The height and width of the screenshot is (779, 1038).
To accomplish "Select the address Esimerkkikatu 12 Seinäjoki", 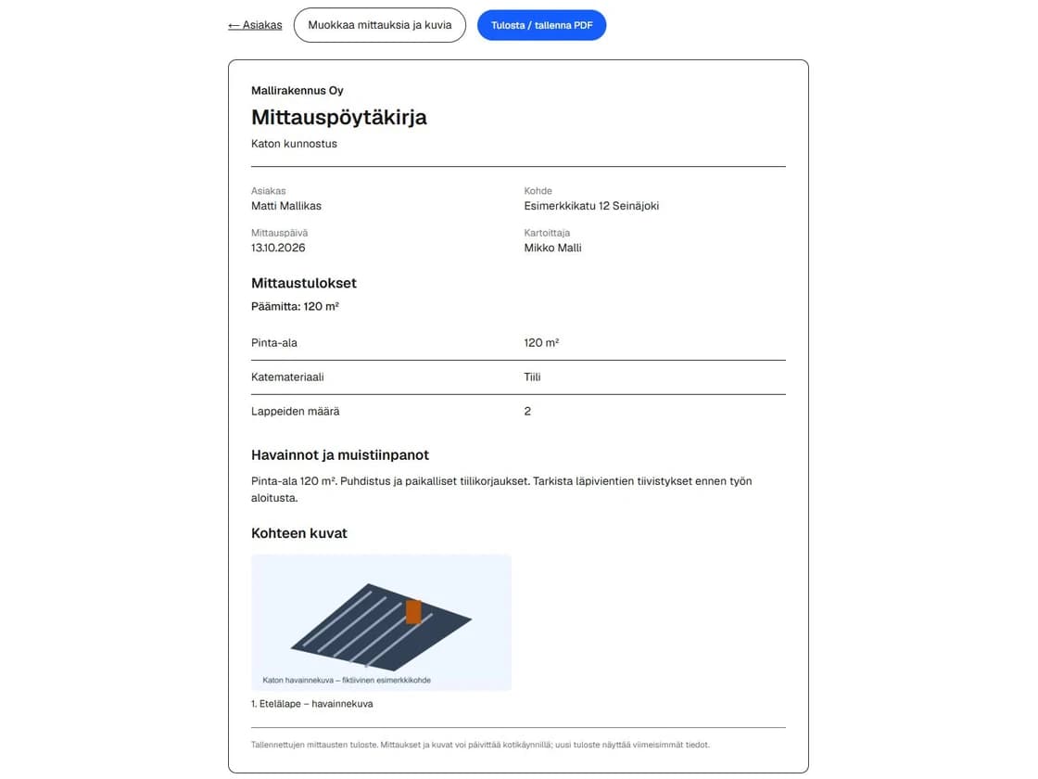I will click(591, 206).
